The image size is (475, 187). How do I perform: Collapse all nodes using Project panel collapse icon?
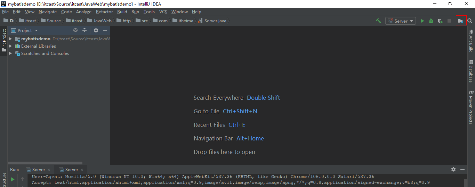click(84, 31)
